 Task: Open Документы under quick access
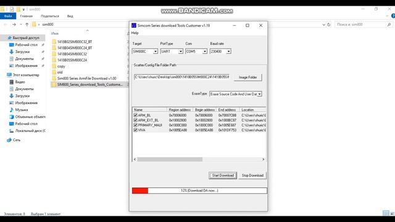point(24,59)
